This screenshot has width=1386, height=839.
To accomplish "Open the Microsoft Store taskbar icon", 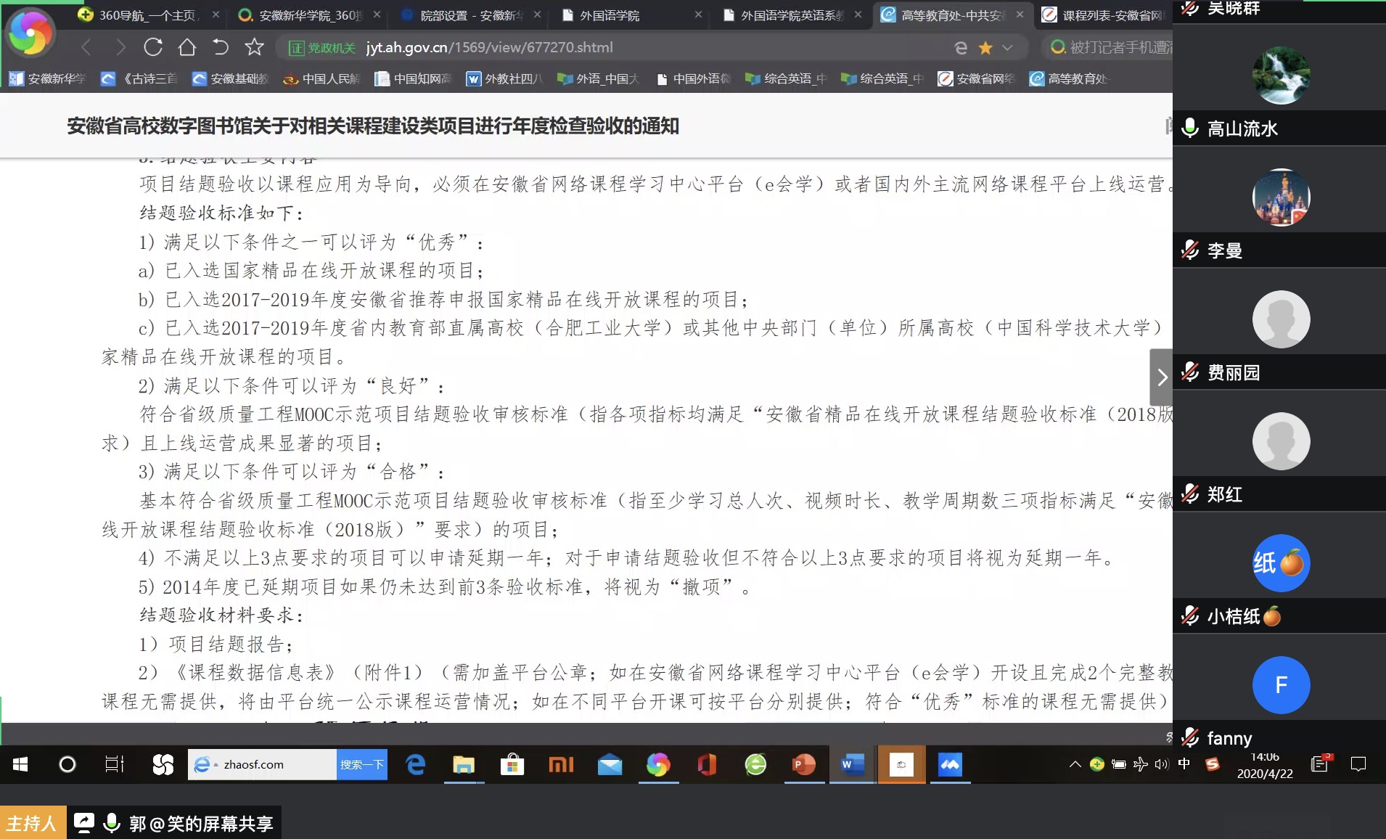I will click(512, 764).
